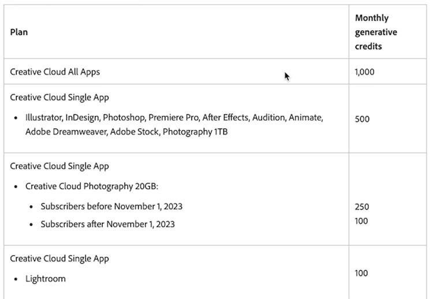Click the bullet before Illustrator list
433x299 pixels.
[x=16, y=118]
